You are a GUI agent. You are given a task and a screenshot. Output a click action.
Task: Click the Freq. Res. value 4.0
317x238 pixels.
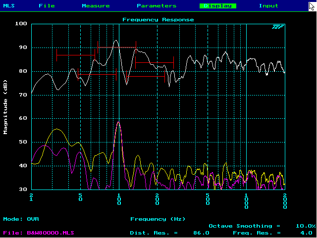307,233
